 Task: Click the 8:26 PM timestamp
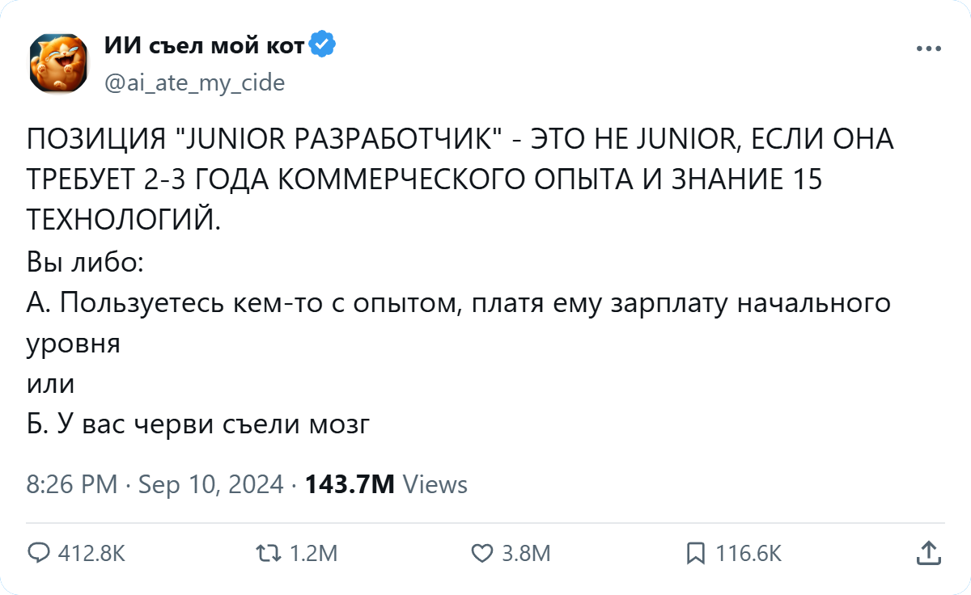point(72,485)
